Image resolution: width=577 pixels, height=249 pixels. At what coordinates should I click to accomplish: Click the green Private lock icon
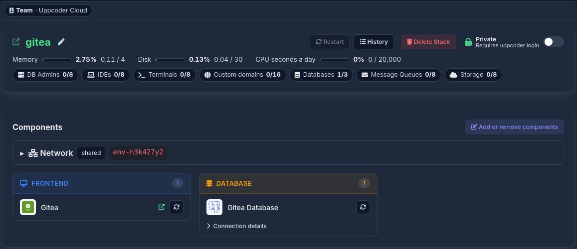[468, 42]
